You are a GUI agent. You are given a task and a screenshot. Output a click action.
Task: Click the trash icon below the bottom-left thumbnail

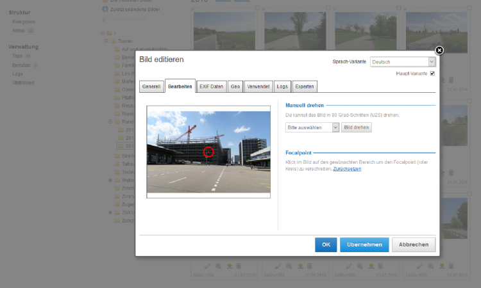coord(239,266)
